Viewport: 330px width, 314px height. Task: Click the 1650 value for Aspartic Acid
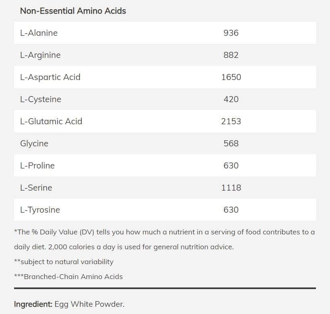pos(231,77)
